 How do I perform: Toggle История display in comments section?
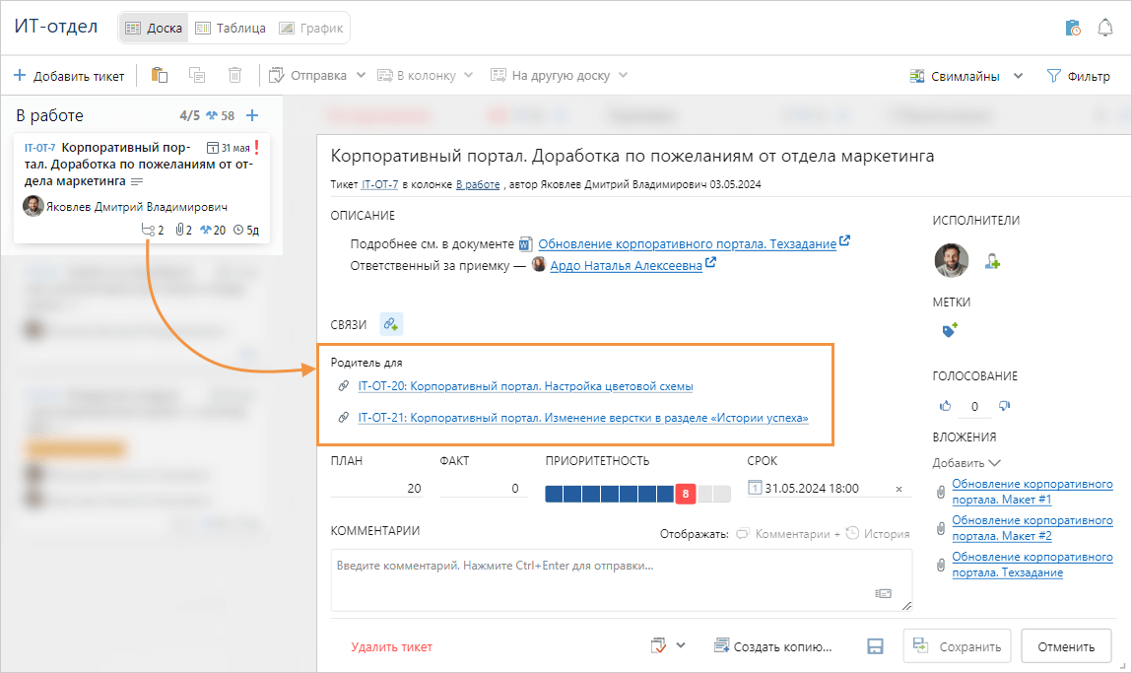pos(877,533)
